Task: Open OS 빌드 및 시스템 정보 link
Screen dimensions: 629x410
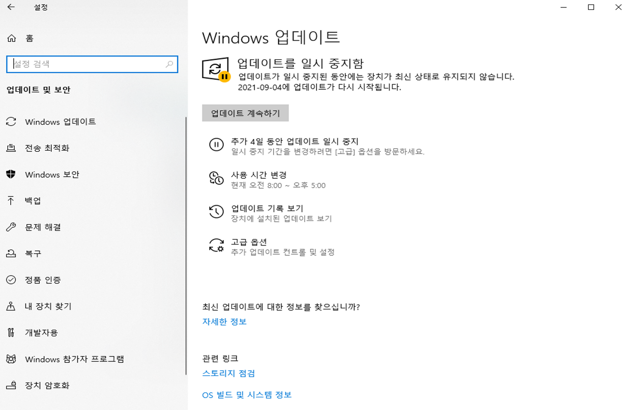Action: coord(247,395)
